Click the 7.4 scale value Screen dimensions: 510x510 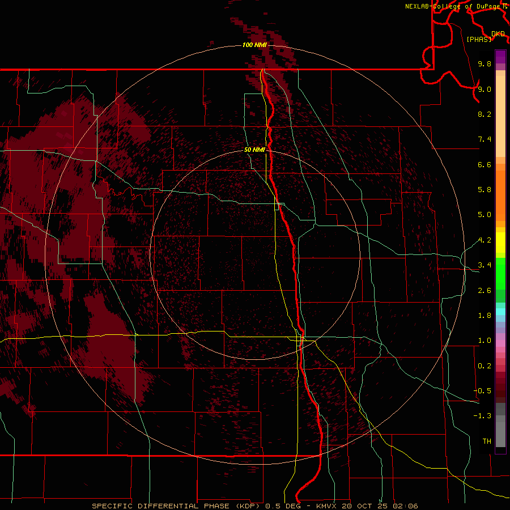point(484,139)
